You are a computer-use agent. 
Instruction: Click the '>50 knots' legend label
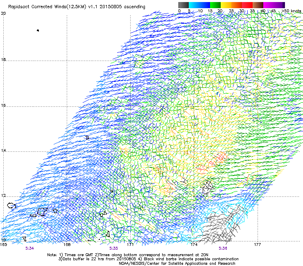point(291,11)
